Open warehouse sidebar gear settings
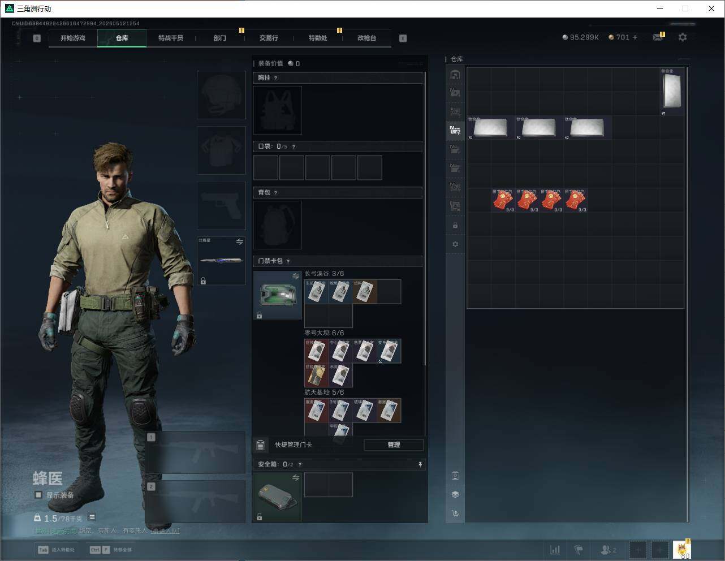725x561 pixels. point(455,244)
